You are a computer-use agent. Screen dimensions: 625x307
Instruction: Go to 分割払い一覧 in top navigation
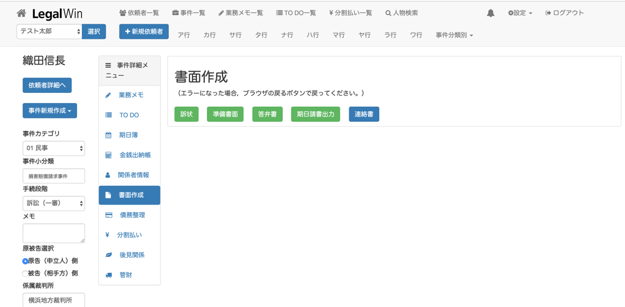tap(350, 13)
